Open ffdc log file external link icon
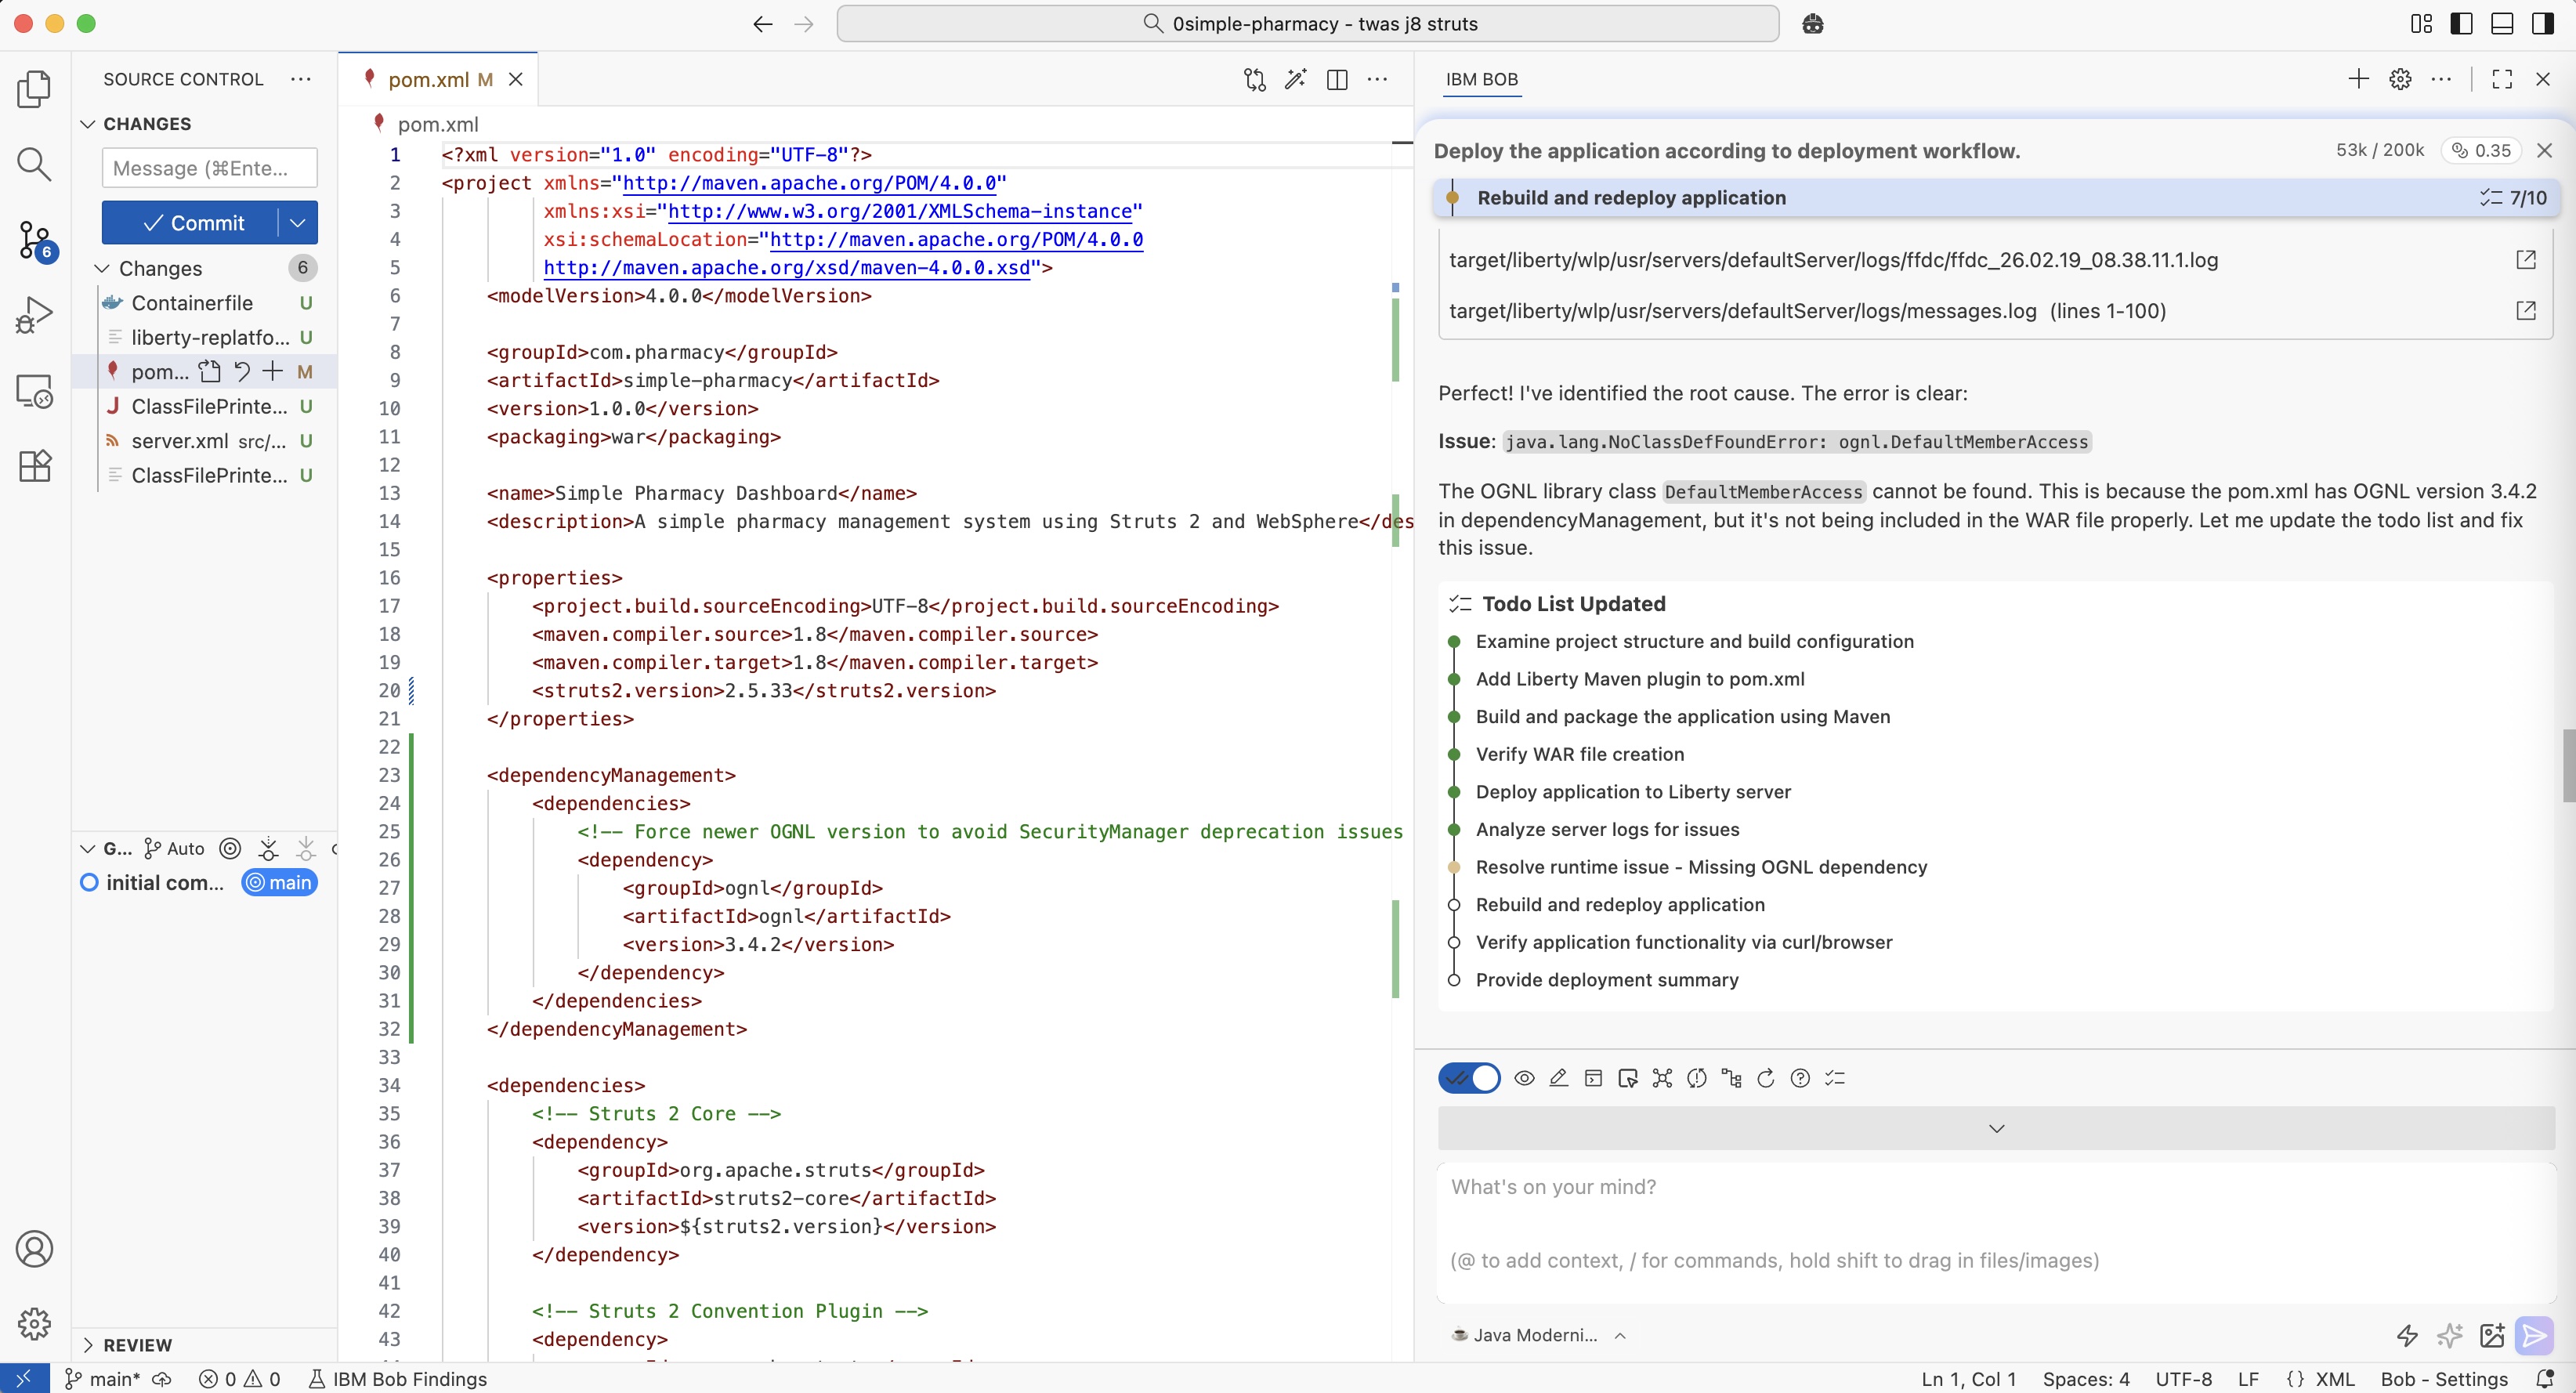 [x=2525, y=260]
